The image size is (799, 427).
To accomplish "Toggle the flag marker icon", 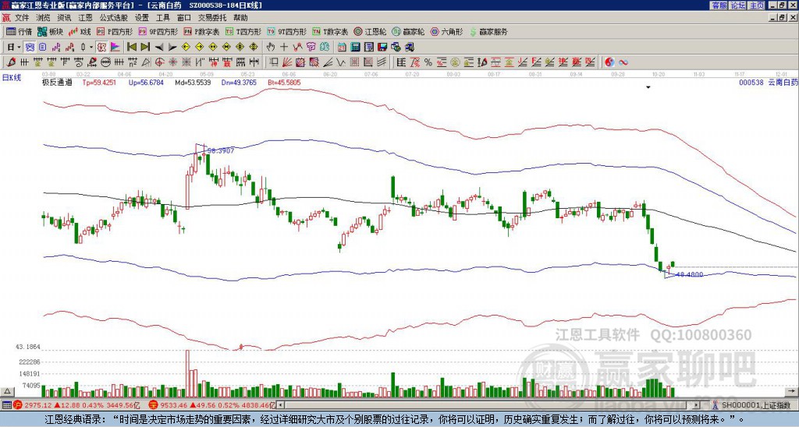I will click(115, 48).
